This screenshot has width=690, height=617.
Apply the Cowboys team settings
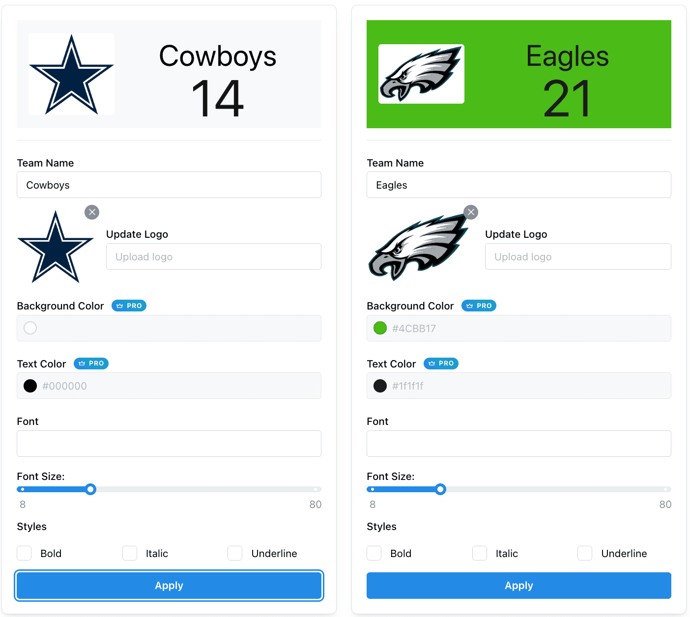click(x=169, y=586)
